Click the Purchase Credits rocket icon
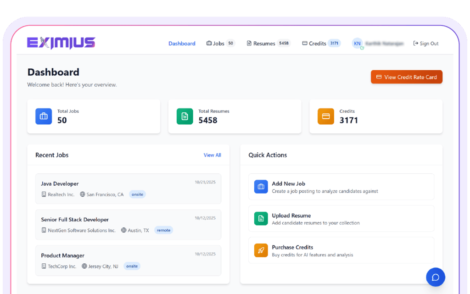The height and width of the screenshot is (294, 470). [x=261, y=250]
